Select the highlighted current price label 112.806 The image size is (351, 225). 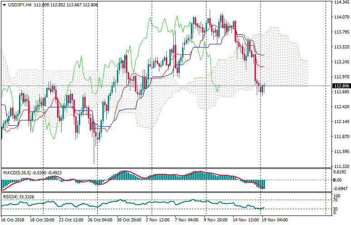pos(341,86)
